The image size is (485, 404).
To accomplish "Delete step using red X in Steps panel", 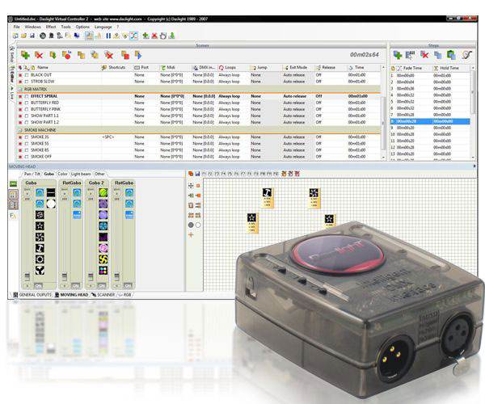I will tap(424, 55).
